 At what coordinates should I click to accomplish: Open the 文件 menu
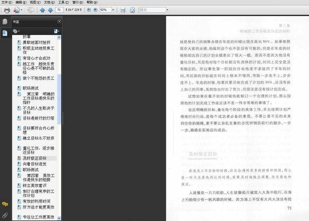click(x=7, y=2)
